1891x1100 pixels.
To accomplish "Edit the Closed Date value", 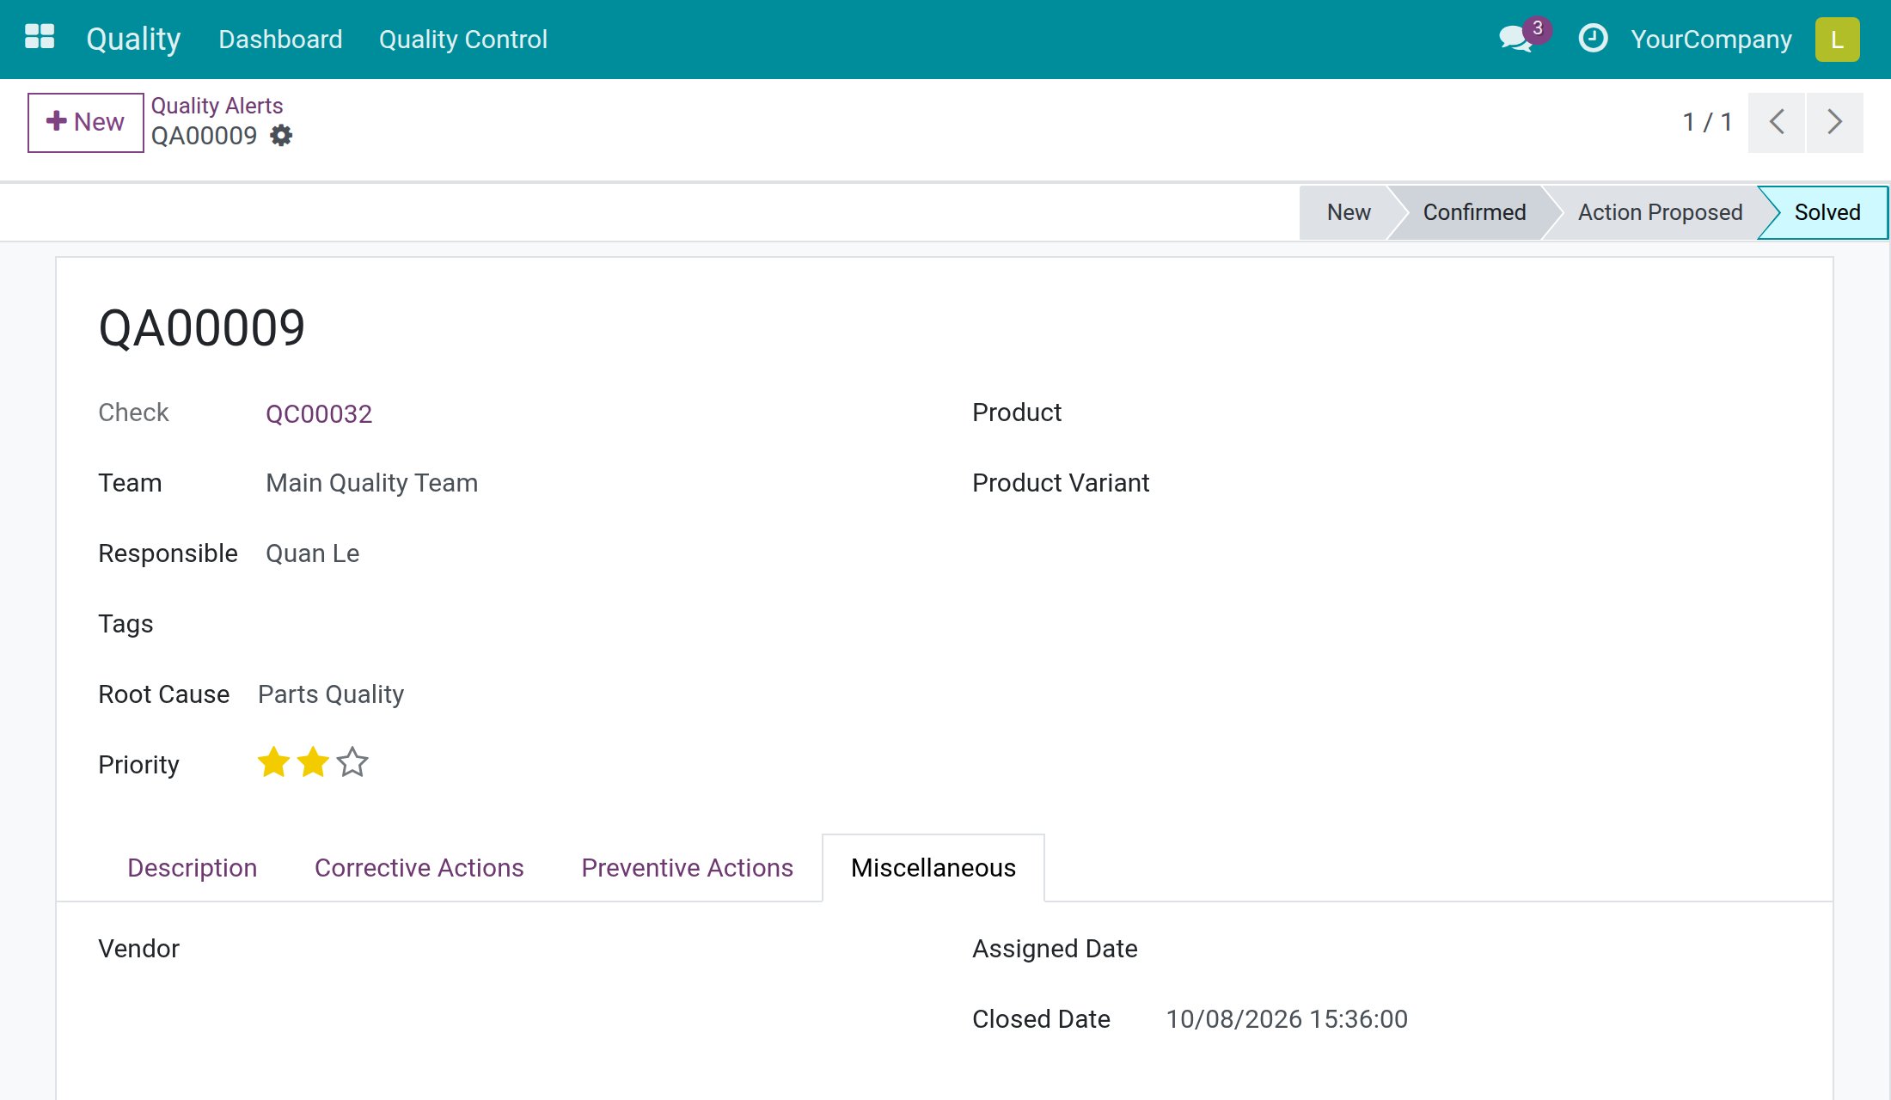I will [1287, 1019].
